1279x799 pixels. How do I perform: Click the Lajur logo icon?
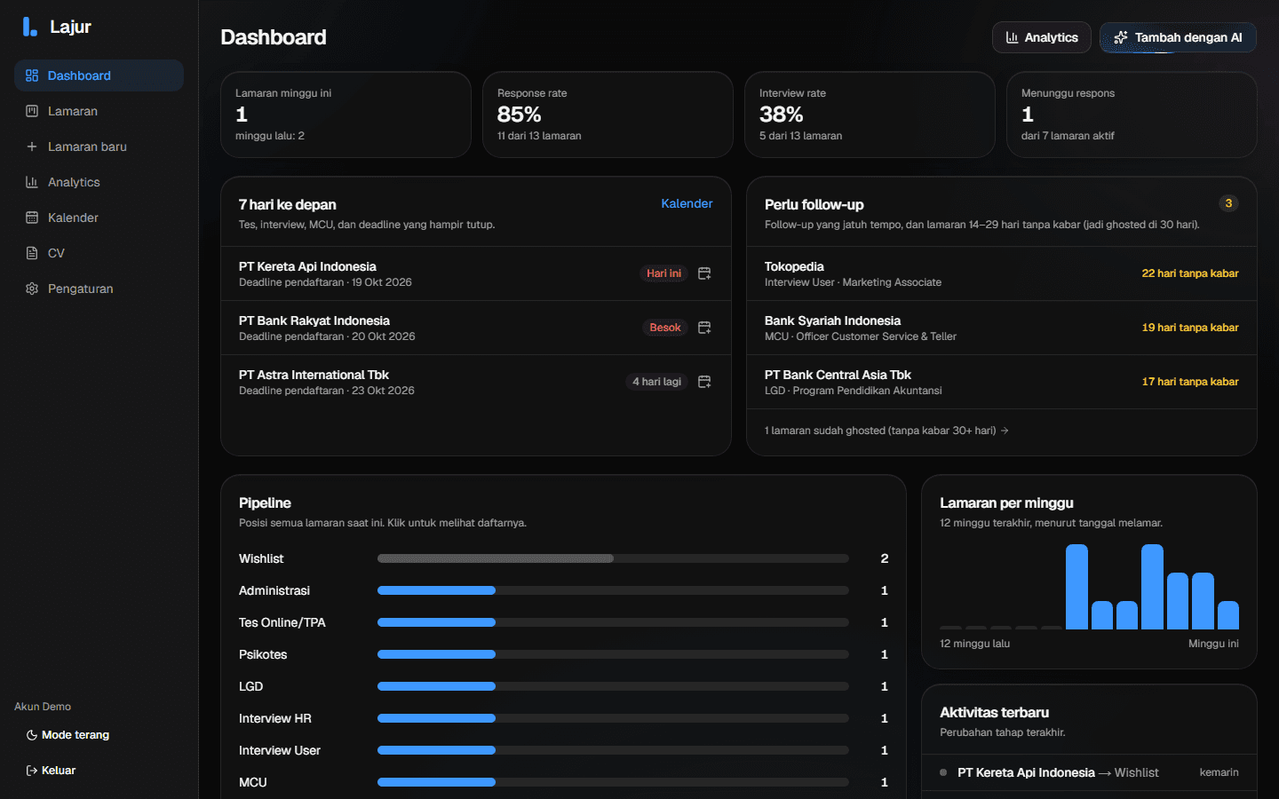30,27
